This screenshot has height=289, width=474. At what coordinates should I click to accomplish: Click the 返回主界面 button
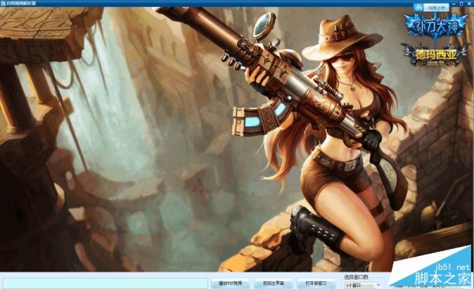(x=273, y=283)
